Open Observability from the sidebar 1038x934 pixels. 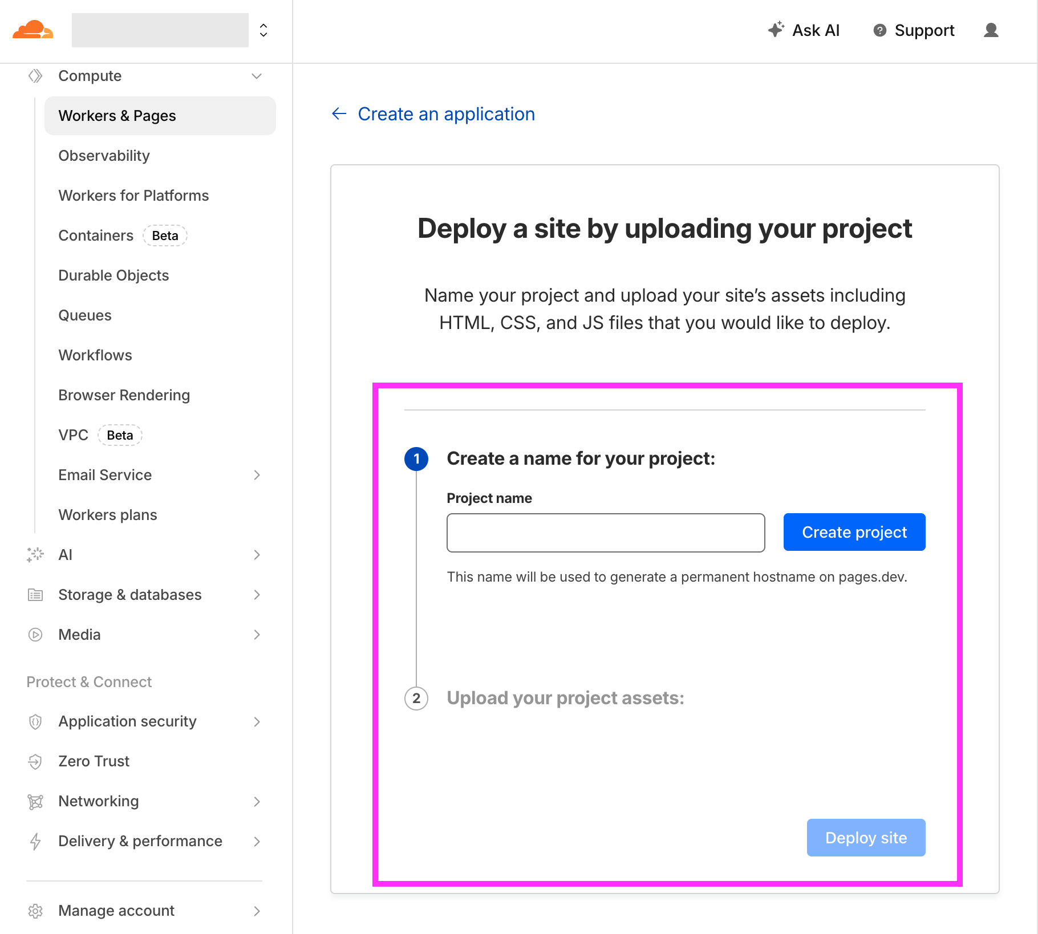[104, 155]
